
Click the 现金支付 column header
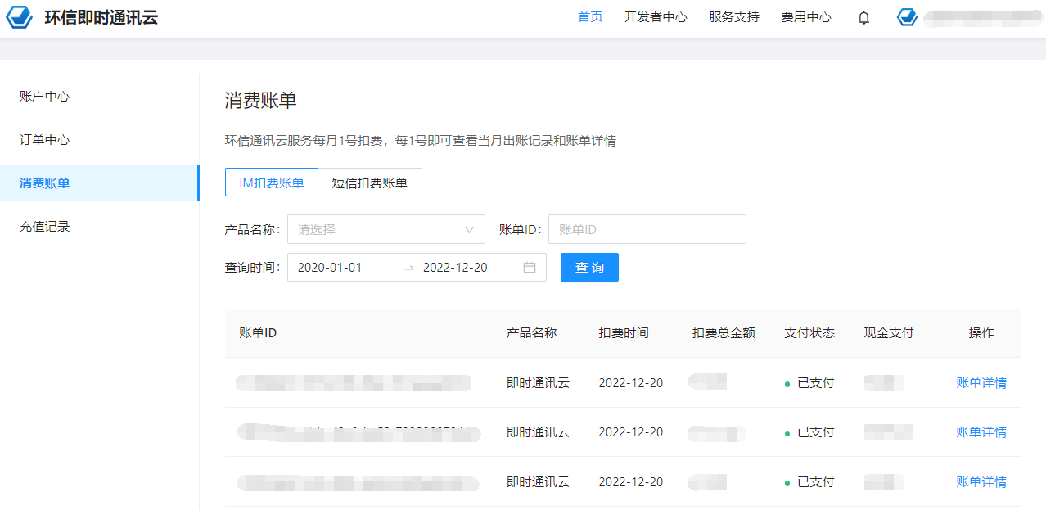(x=889, y=333)
